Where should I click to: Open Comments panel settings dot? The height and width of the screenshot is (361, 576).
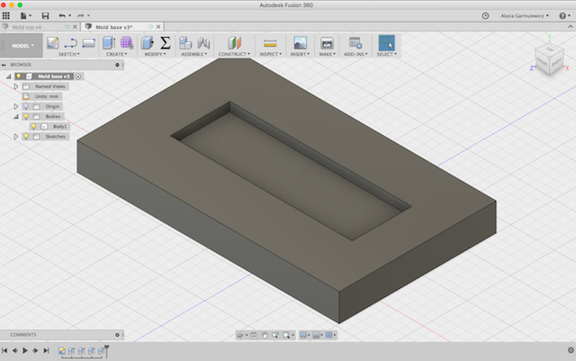click(x=117, y=335)
